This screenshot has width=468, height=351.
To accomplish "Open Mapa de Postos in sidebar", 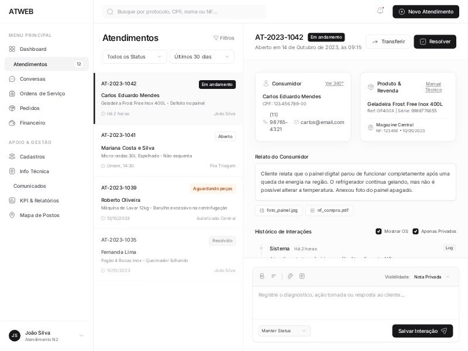I will point(39,215).
